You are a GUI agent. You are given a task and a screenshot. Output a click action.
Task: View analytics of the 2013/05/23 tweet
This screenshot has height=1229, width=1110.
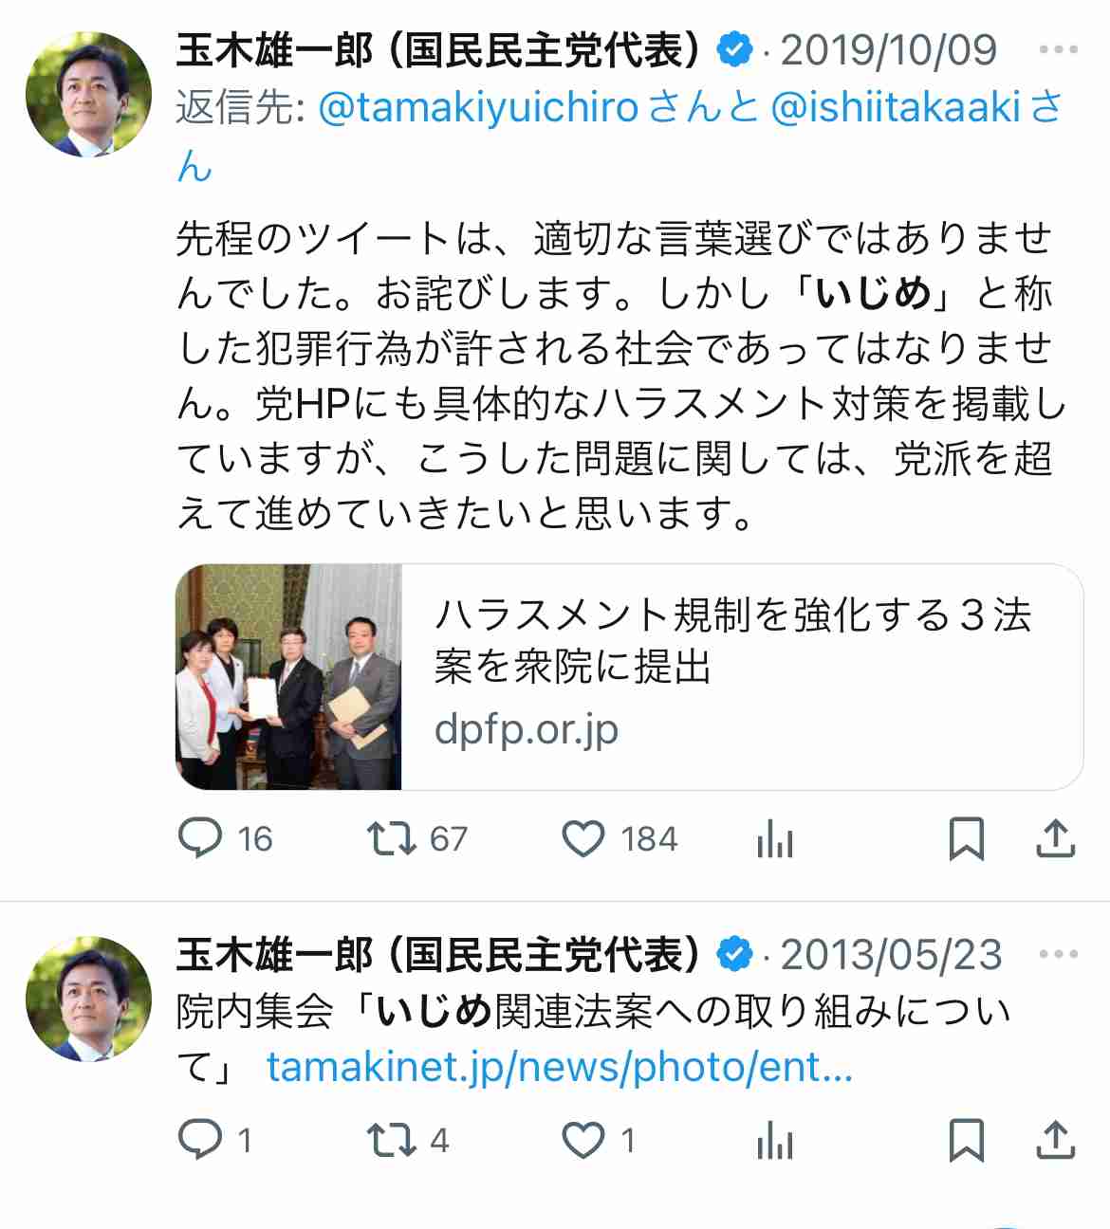tap(775, 1140)
